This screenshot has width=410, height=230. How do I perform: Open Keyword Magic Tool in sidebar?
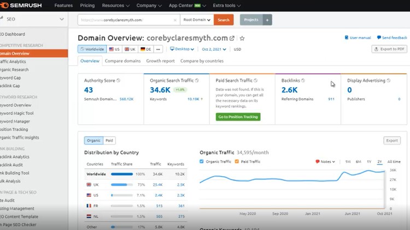point(17,113)
